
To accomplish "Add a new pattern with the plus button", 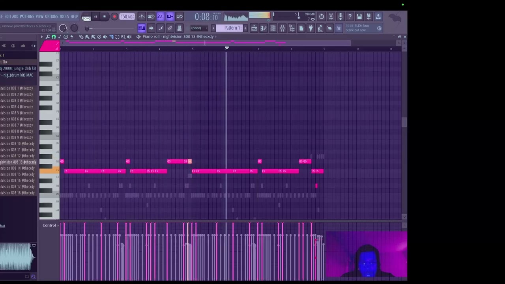I will tap(245, 28).
